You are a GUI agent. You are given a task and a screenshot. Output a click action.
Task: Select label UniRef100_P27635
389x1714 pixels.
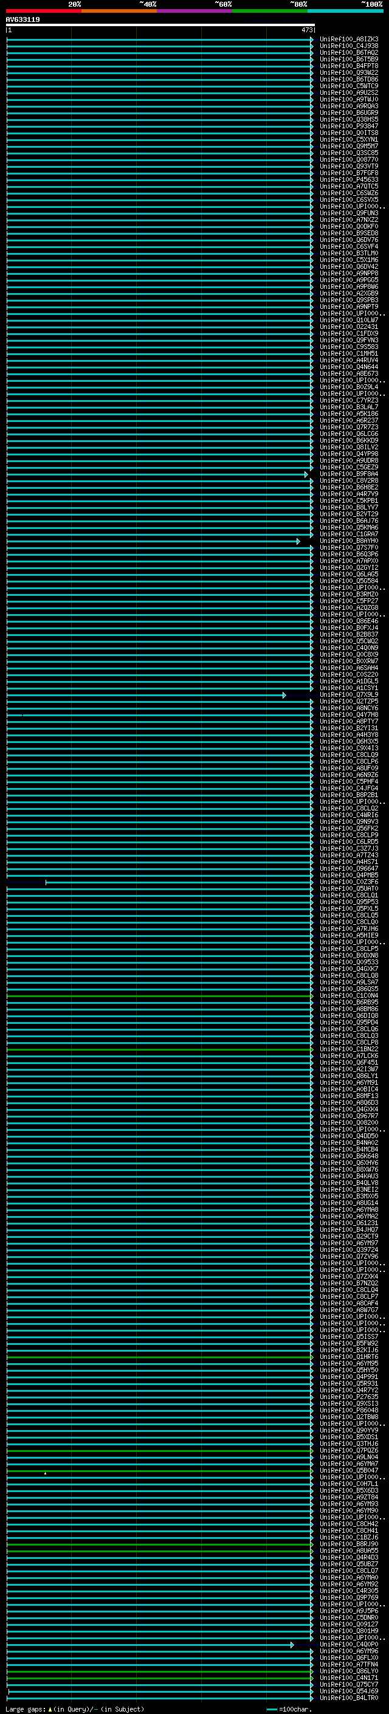(x=348, y=1397)
